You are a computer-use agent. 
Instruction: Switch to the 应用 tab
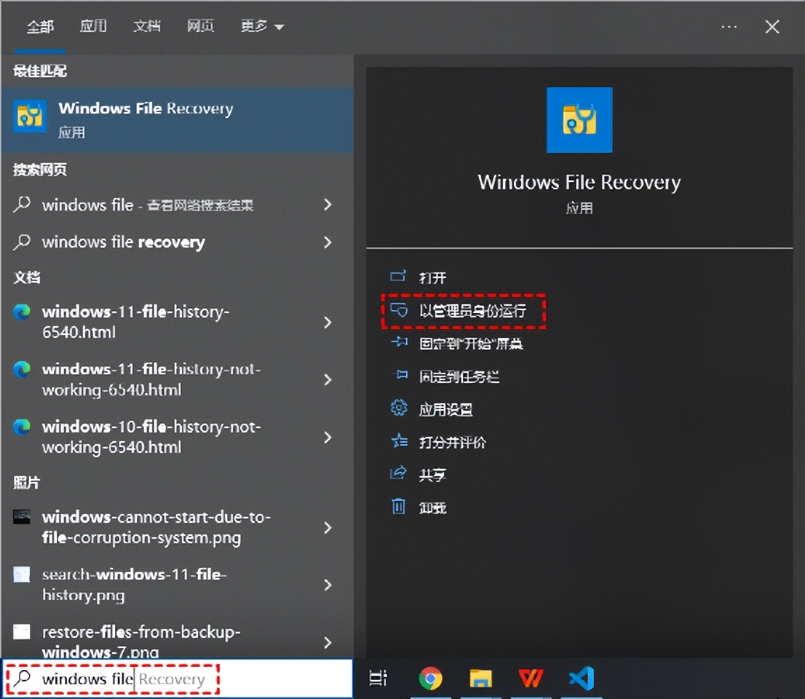[93, 26]
